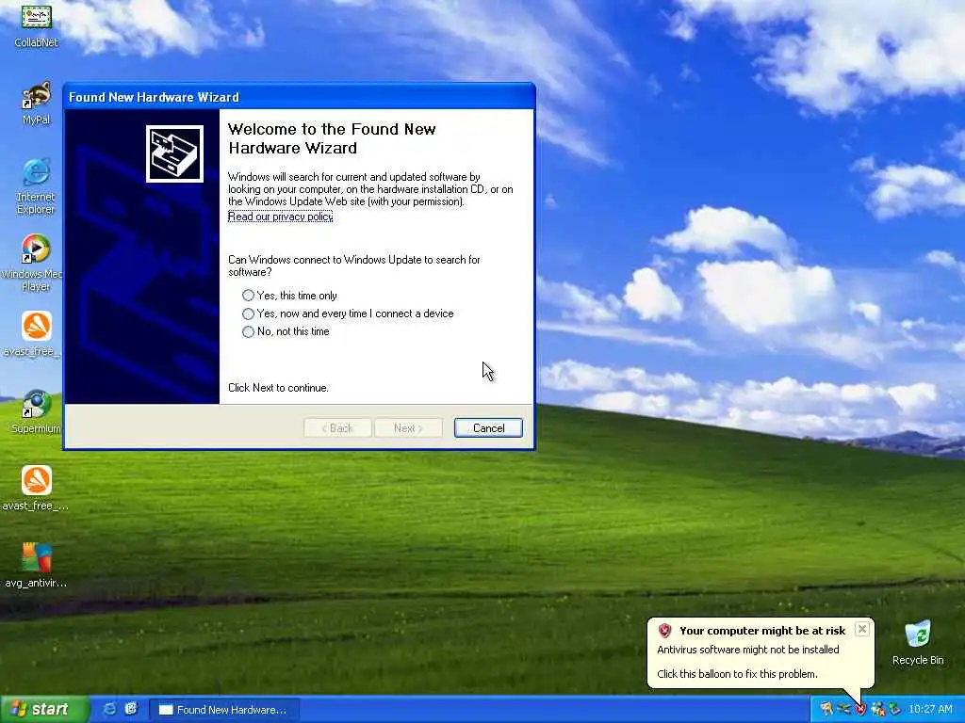Open the CollabNet desktop icon
Viewport: 965px width, 723px height.
36,24
